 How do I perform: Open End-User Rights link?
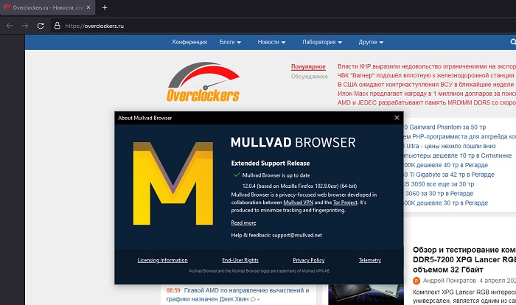tap(240, 260)
